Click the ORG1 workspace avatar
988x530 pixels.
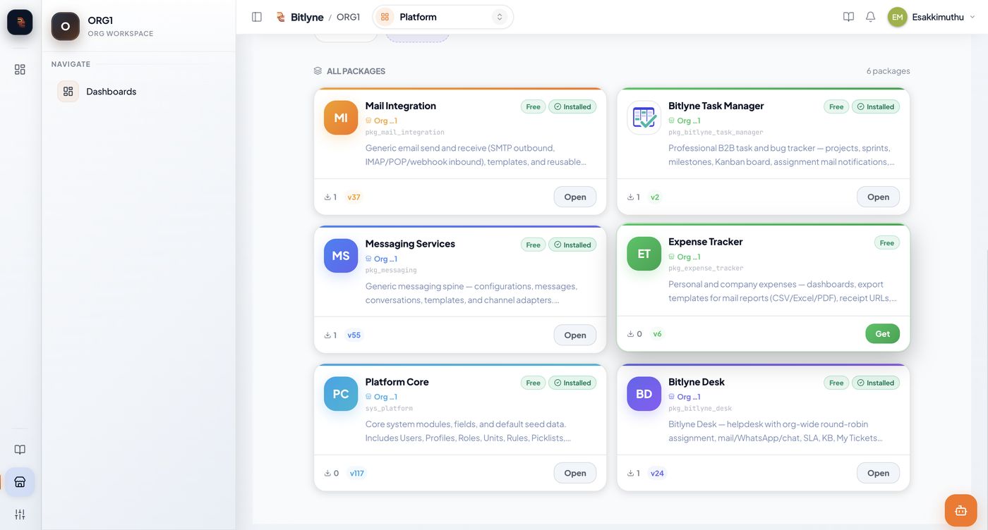pyautogui.click(x=66, y=26)
